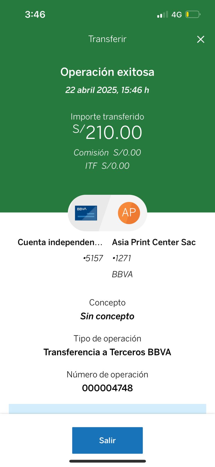Tap the Sin concepto value
This screenshot has width=215, height=467.
click(x=107, y=316)
